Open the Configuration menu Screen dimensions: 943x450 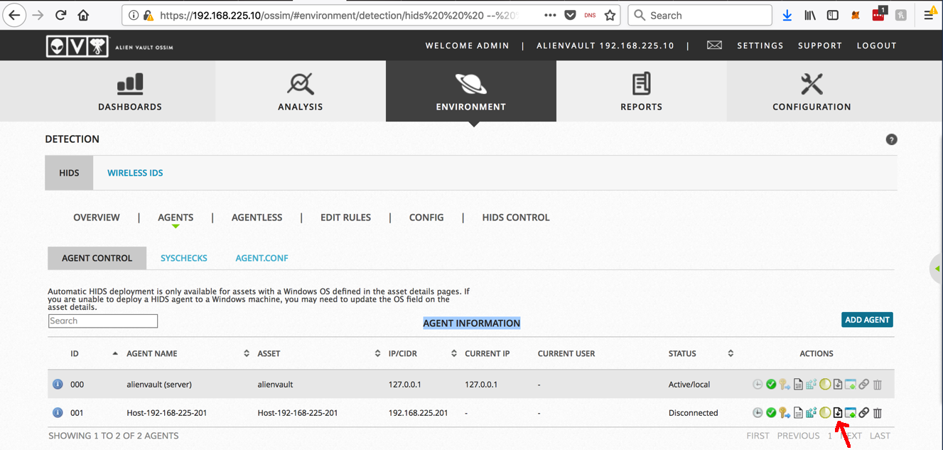(812, 91)
